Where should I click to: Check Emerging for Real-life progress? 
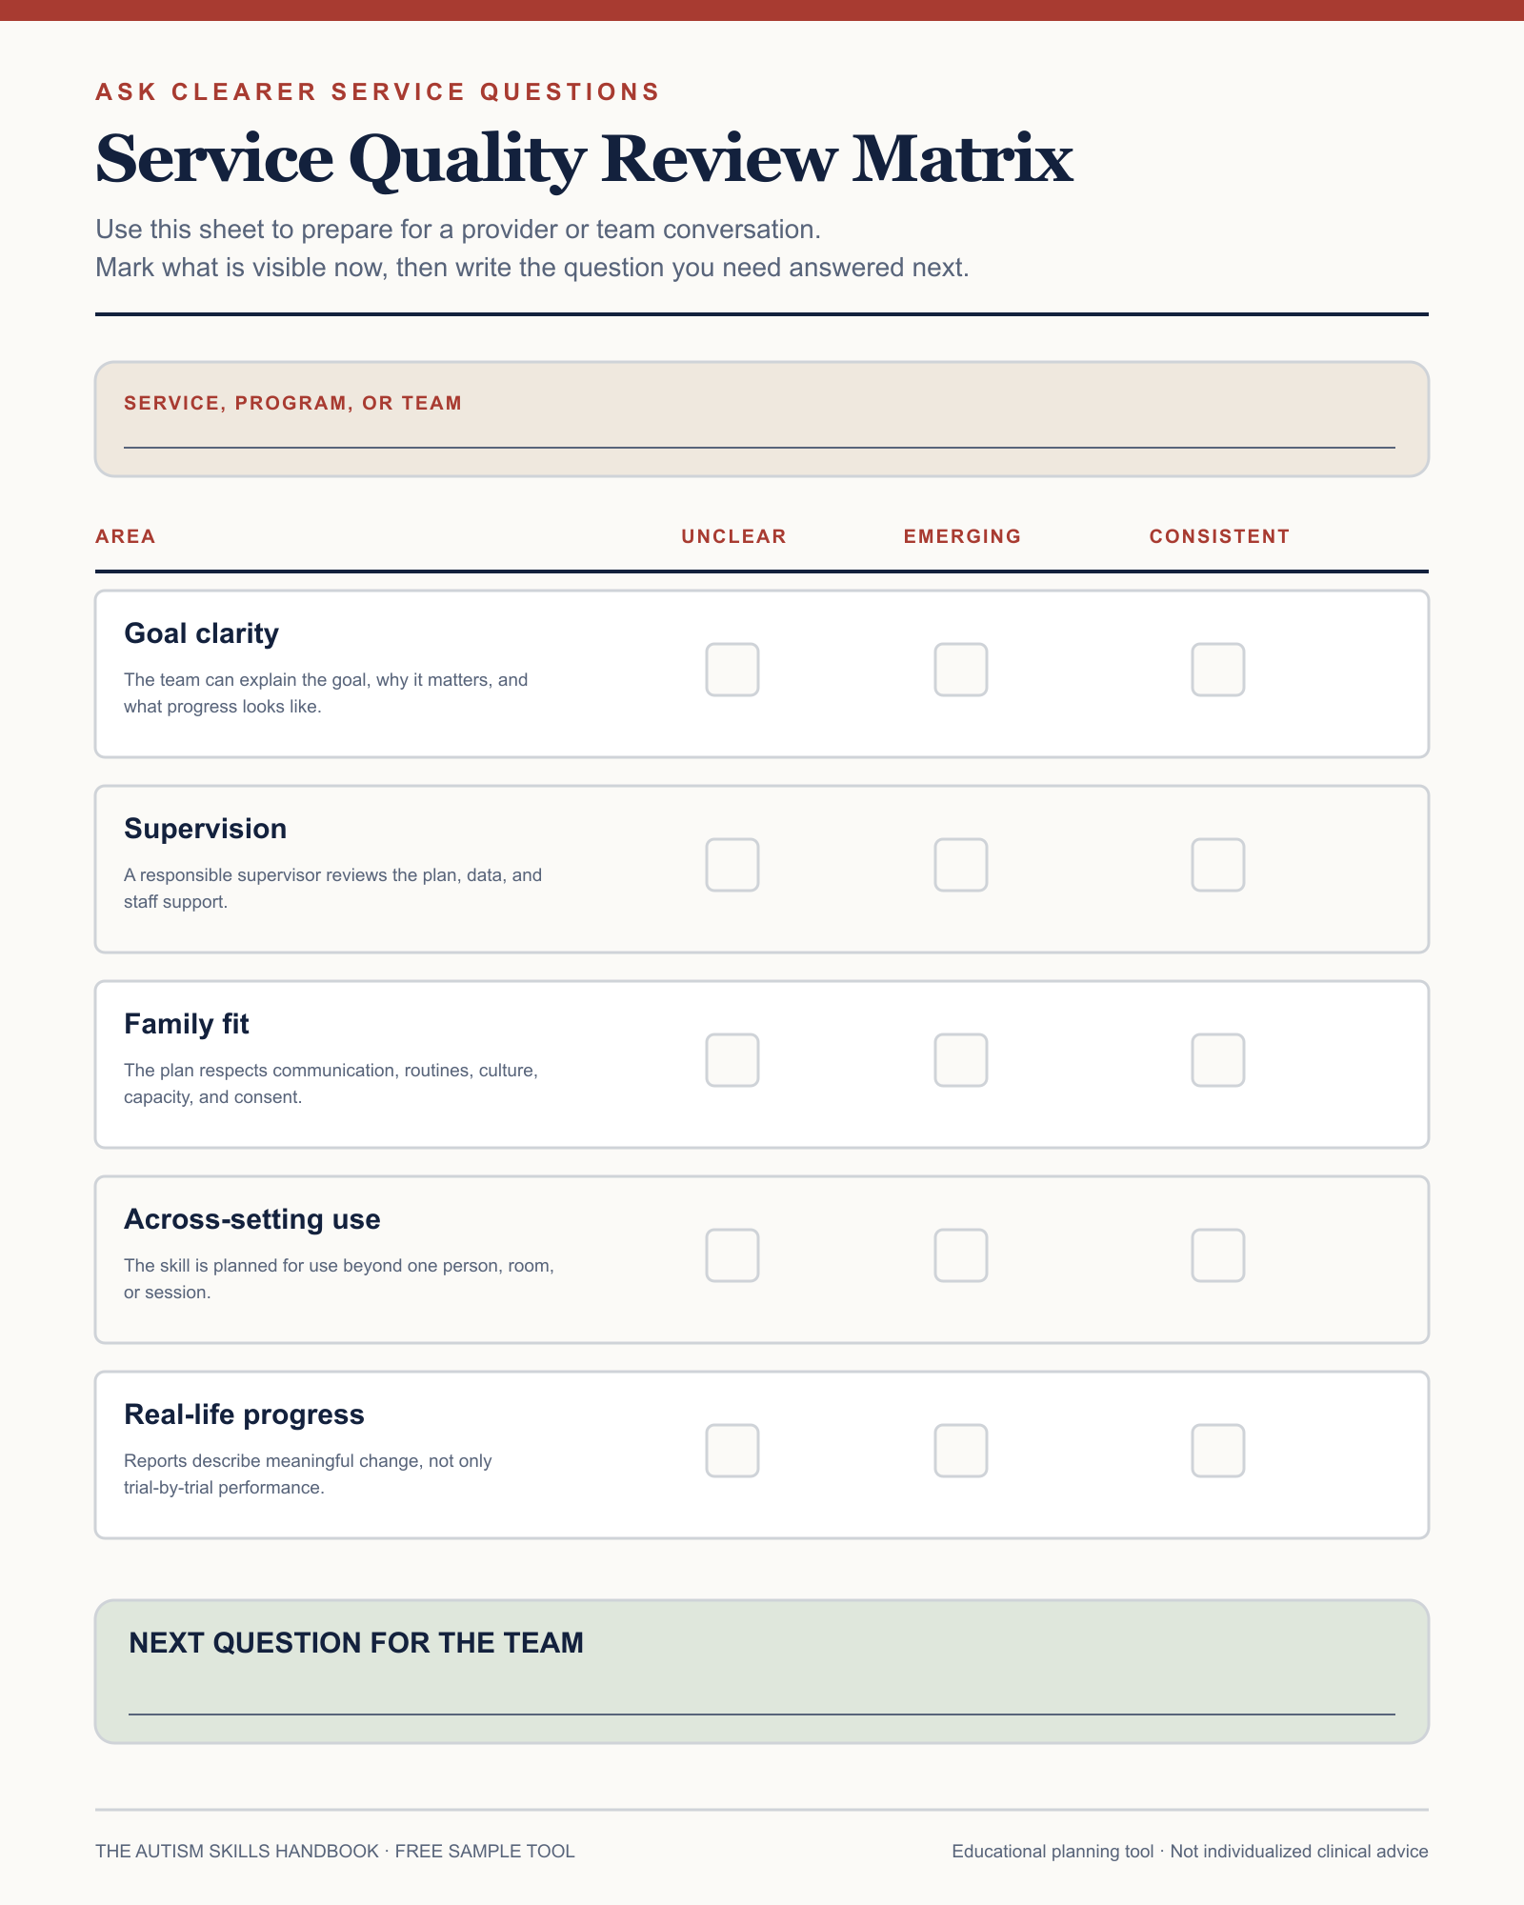961,1451
